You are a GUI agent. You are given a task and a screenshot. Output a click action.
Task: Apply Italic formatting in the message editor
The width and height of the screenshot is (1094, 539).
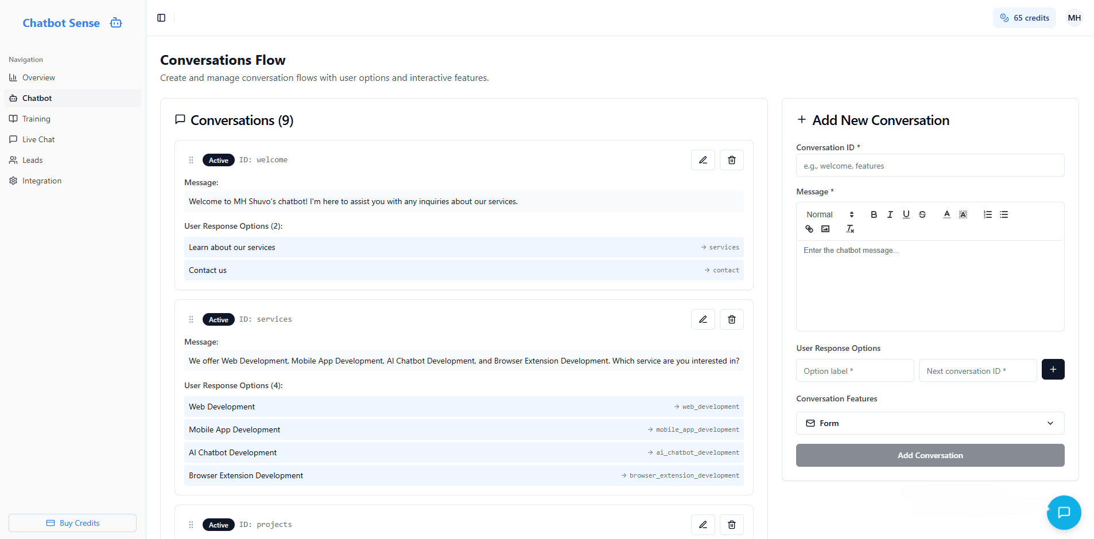890,214
